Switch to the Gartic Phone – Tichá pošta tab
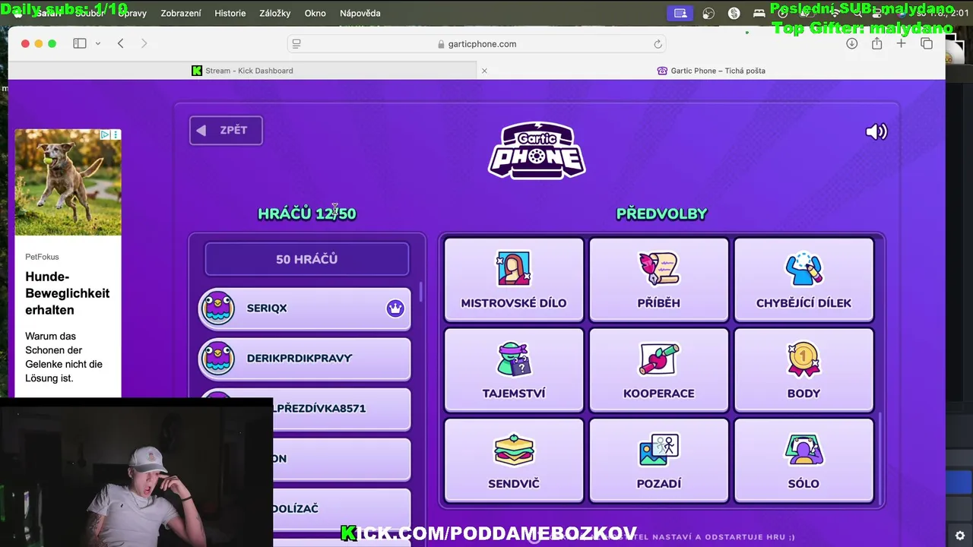 pyautogui.click(x=711, y=71)
